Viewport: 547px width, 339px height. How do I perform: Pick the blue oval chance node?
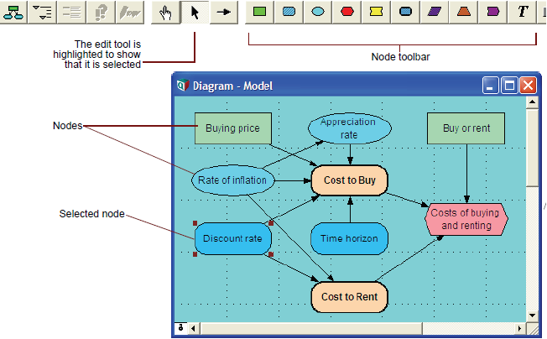318,13
